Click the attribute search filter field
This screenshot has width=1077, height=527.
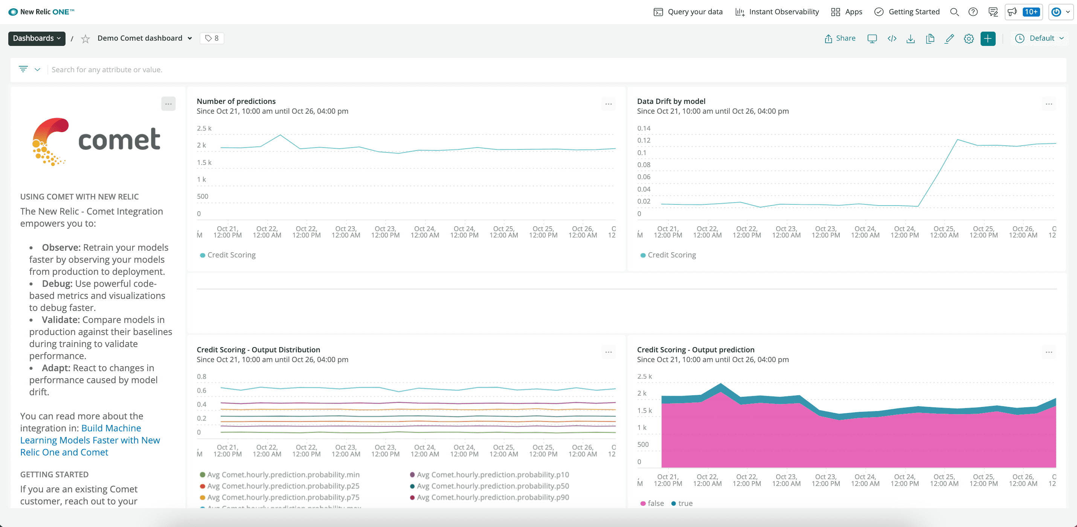107,70
